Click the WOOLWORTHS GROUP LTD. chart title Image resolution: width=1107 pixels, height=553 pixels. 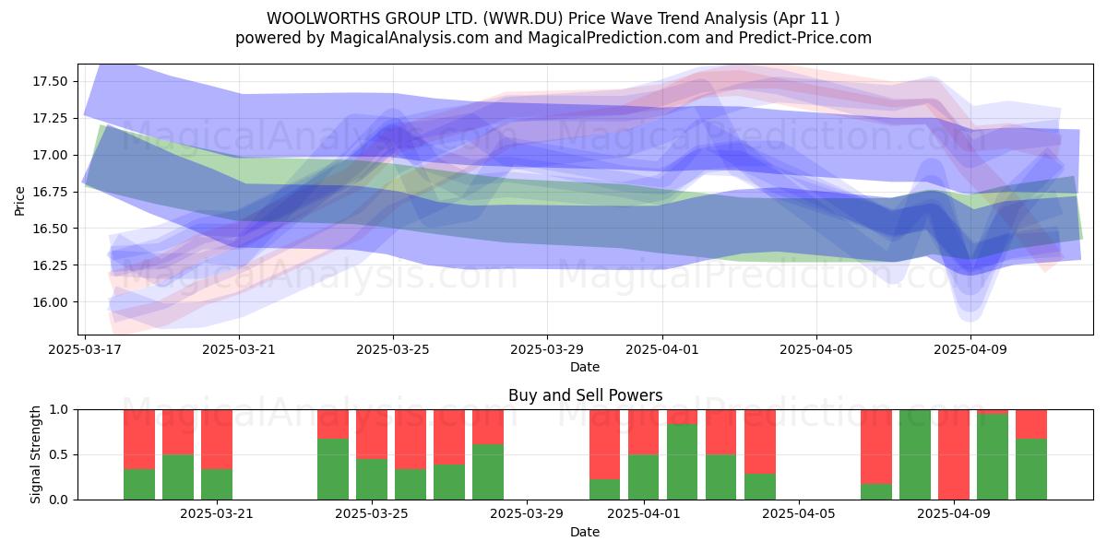[553, 18]
